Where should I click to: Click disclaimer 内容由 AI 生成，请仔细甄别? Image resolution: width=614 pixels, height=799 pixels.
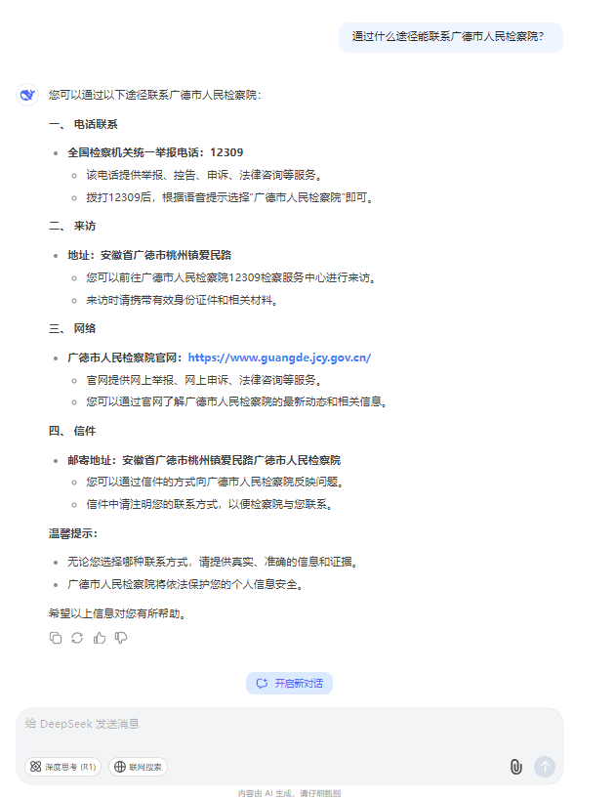(x=289, y=793)
